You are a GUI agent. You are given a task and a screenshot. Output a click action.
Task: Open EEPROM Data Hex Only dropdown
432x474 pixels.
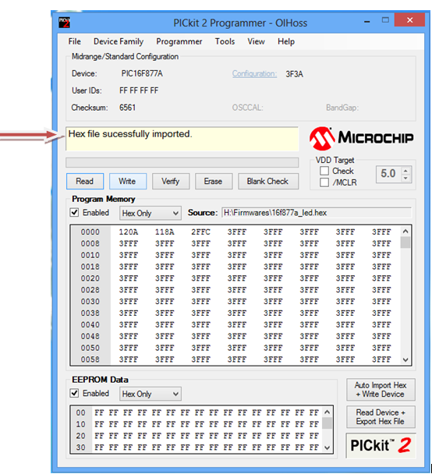click(x=150, y=394)
